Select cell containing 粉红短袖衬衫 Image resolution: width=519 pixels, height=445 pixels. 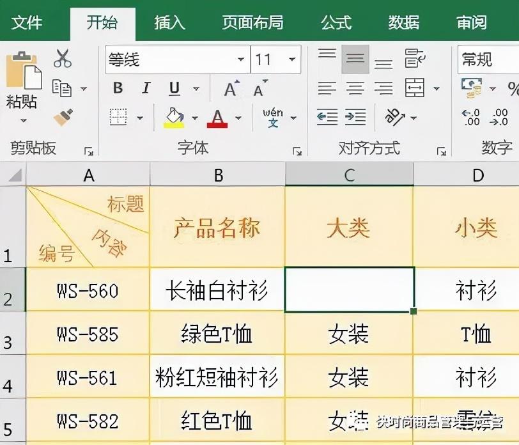click(x=217, y=377)
